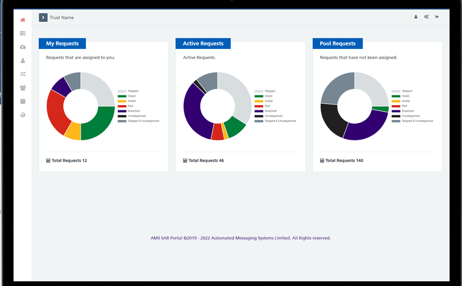Open the user group sidebar icon
The height and width of the screenshot is (286, 462).
23,88
